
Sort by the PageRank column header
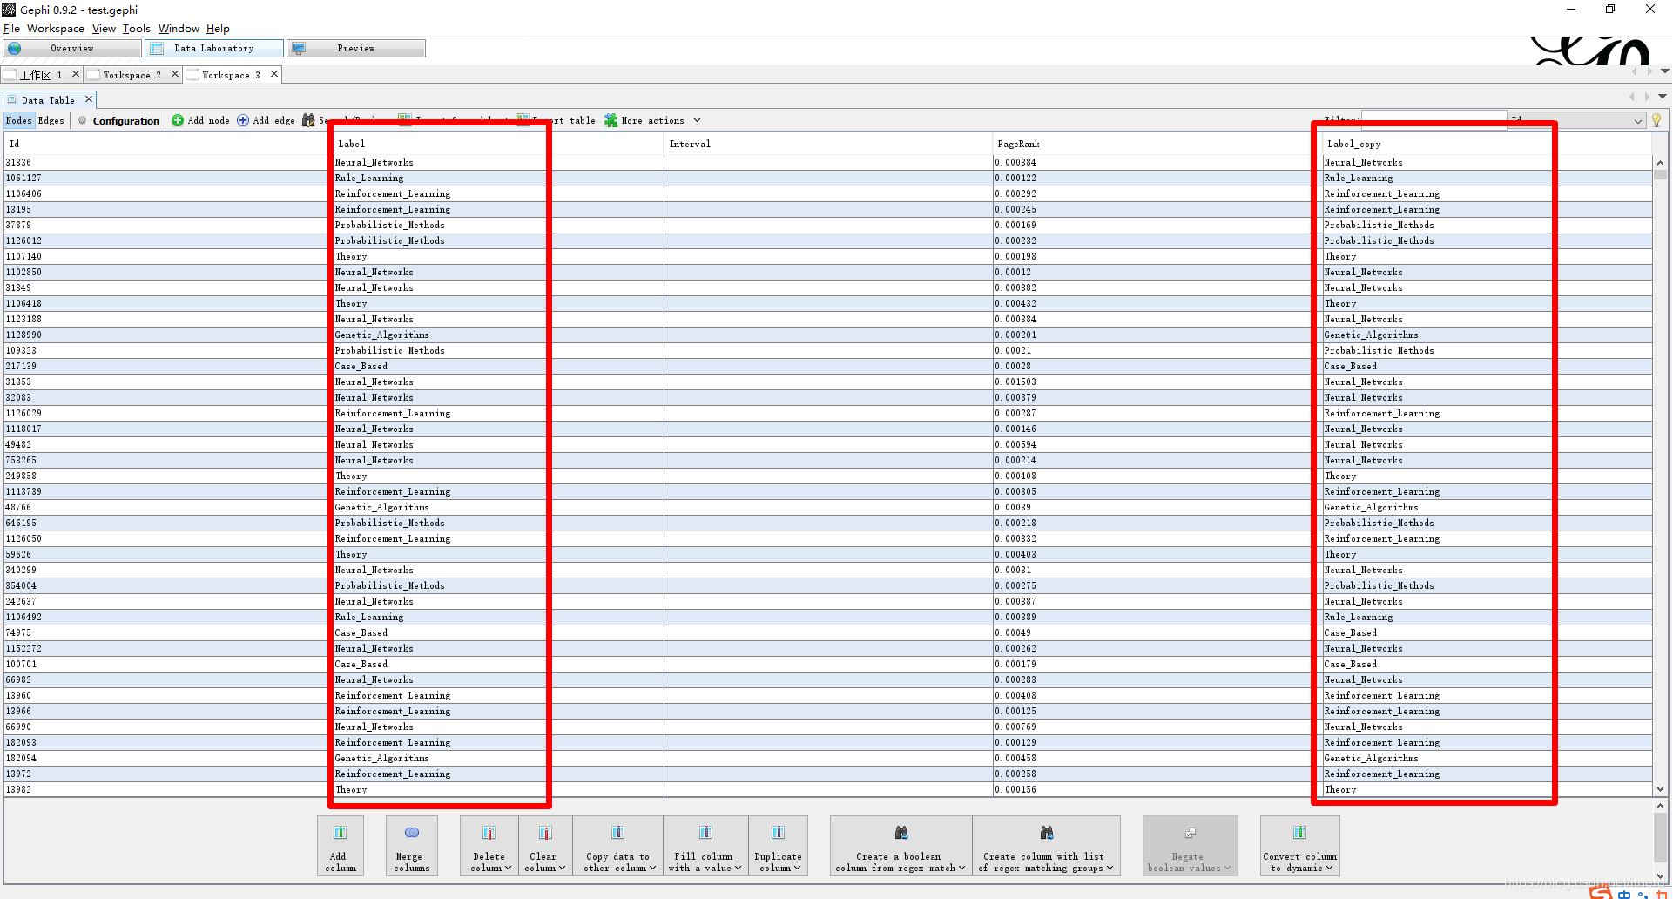pos(1157,144)
